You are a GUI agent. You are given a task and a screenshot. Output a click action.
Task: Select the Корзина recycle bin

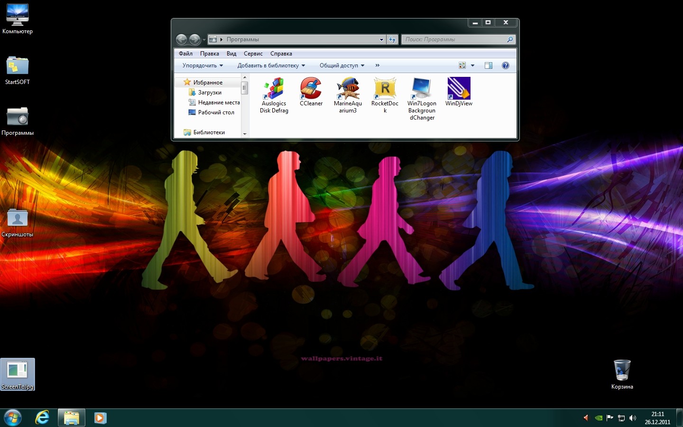point(622,374)
